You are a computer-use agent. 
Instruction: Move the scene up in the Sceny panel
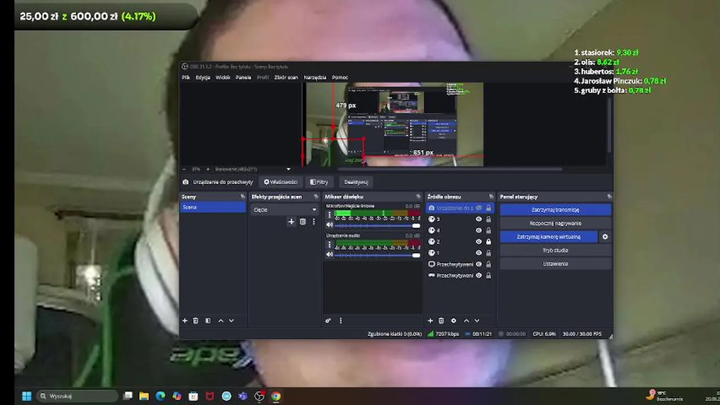point(221,321)
